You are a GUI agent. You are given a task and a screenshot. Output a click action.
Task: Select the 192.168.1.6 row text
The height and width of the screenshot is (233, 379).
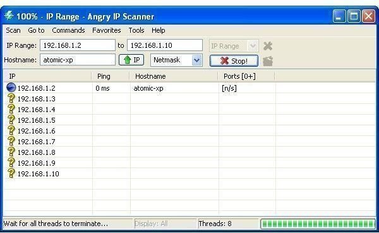[x=36, y=131]
